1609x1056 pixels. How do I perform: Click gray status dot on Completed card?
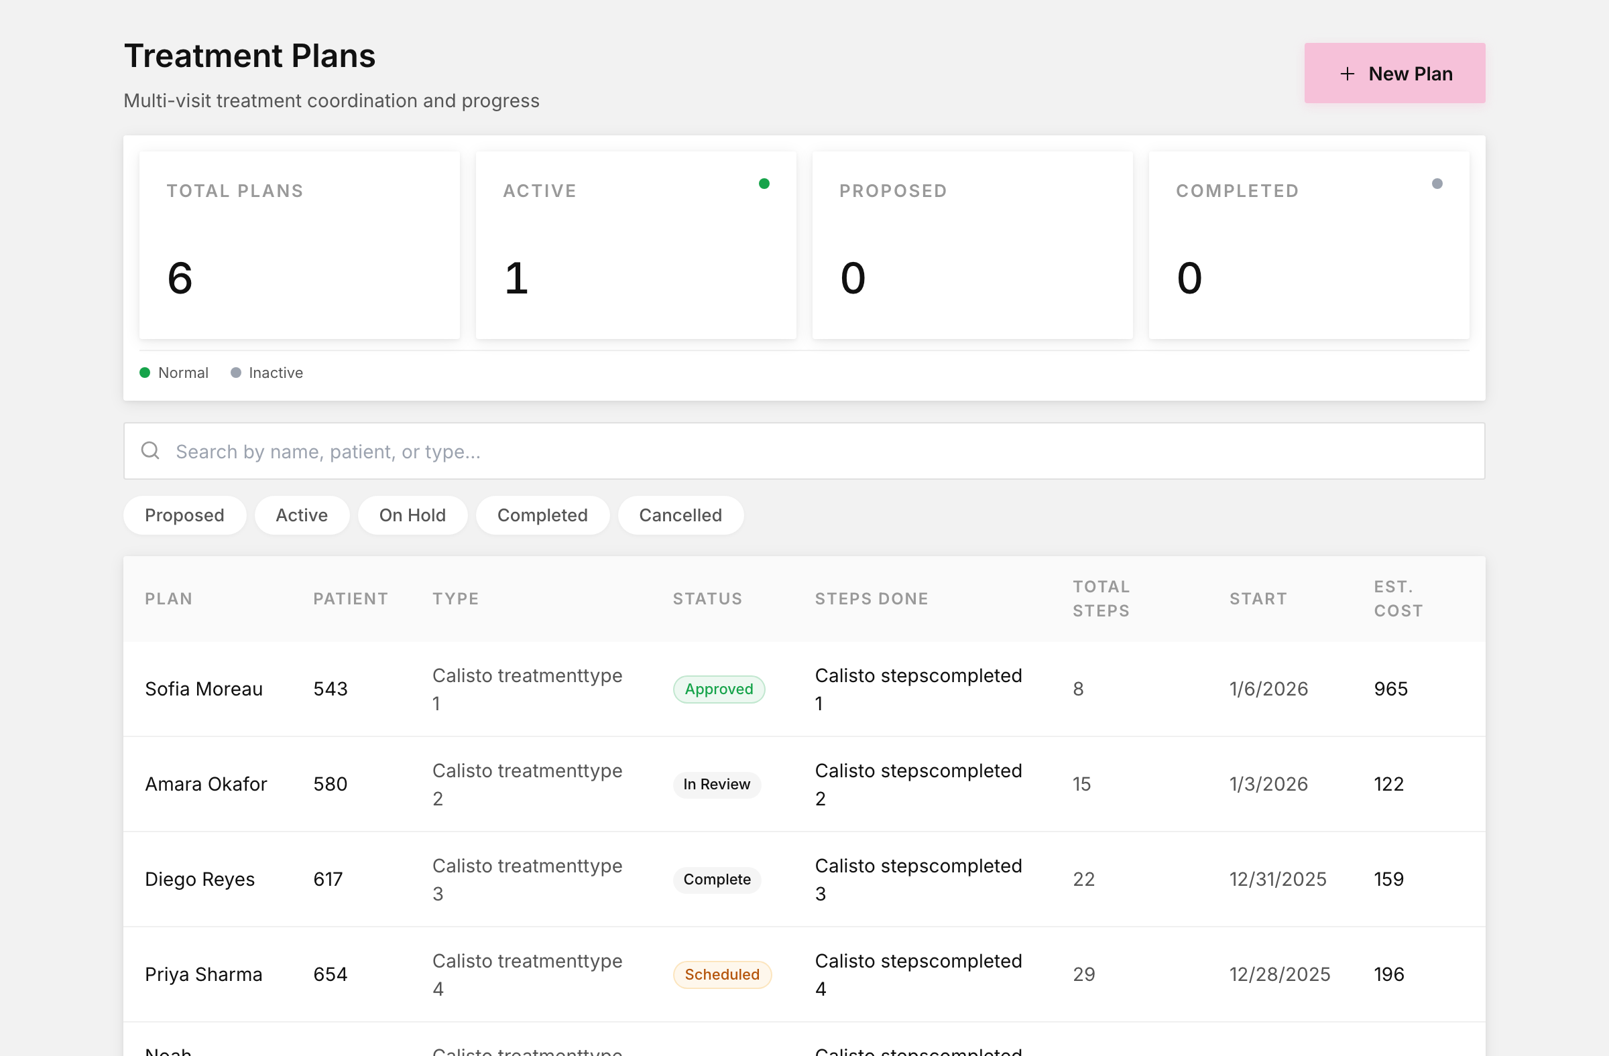[1437, 184]
